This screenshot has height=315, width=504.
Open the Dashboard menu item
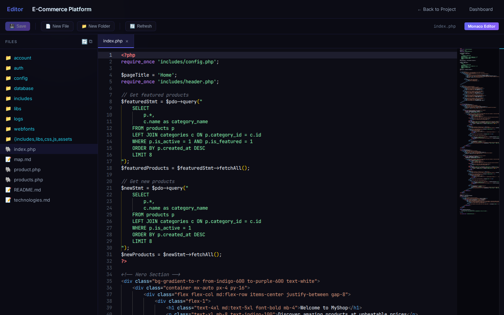[x=481, y=9]
